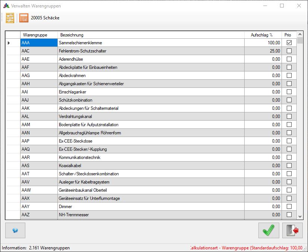Enable Prio for Fehlerstrom-Schutzschalter
This screenshot has height=252, width=308.
[289, 51]
